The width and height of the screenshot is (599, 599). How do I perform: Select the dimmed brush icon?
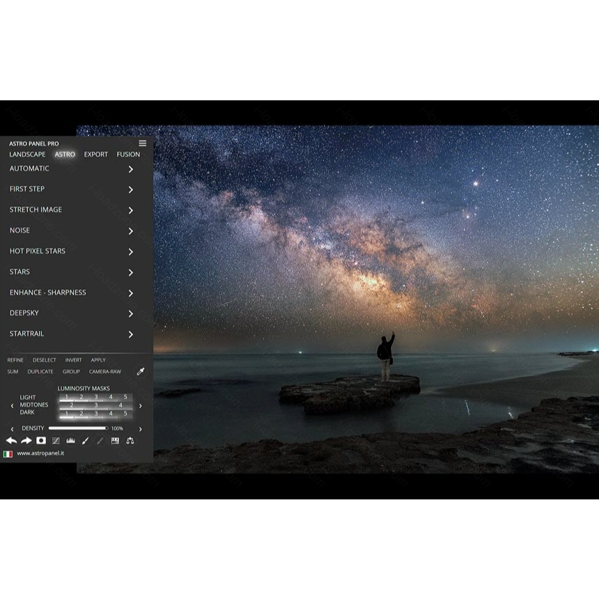pyautogui.click(x=100, y=441)
